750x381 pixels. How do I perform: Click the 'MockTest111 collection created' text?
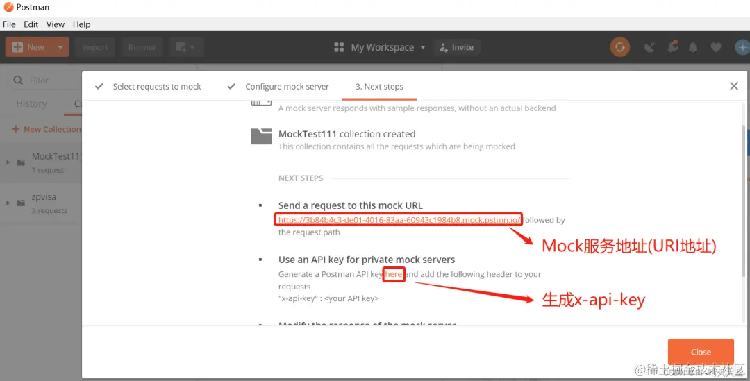(x=347, y=135)
